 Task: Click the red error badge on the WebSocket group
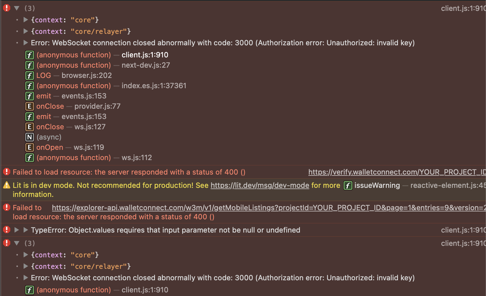click(6, 8)
